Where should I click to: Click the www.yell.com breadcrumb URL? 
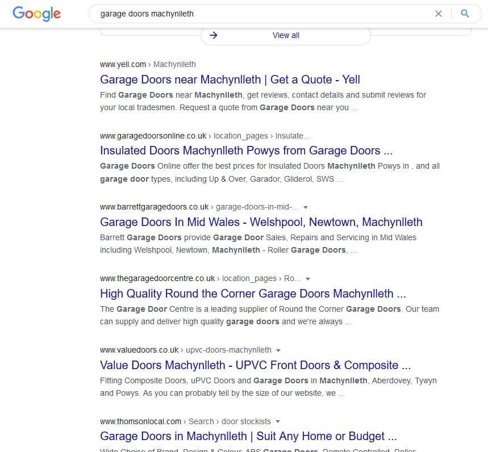[x=123, y=65]
